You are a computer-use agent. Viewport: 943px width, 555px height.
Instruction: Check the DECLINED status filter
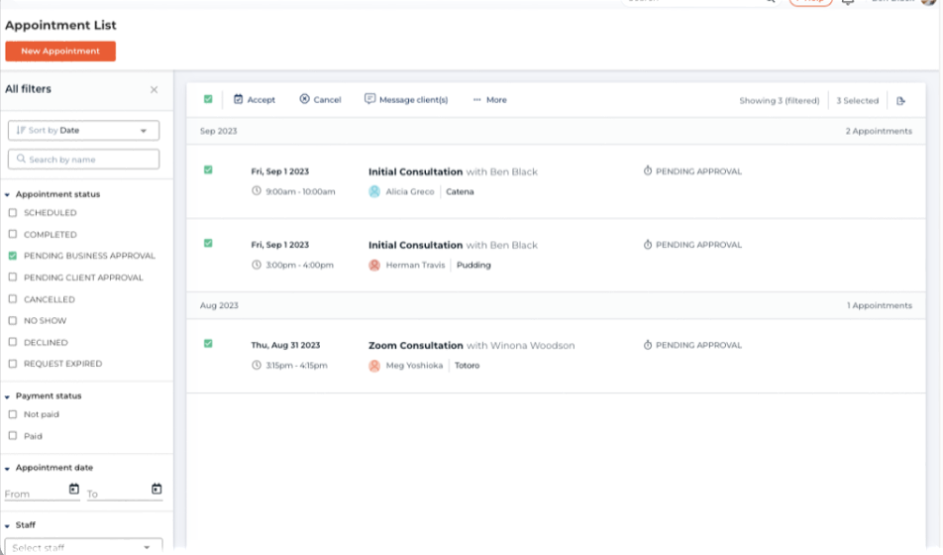tap(13, 342)
